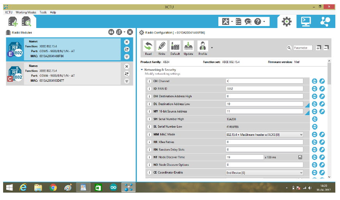
Task: Discover radio modules icon
Action: (x=27, y=22)
